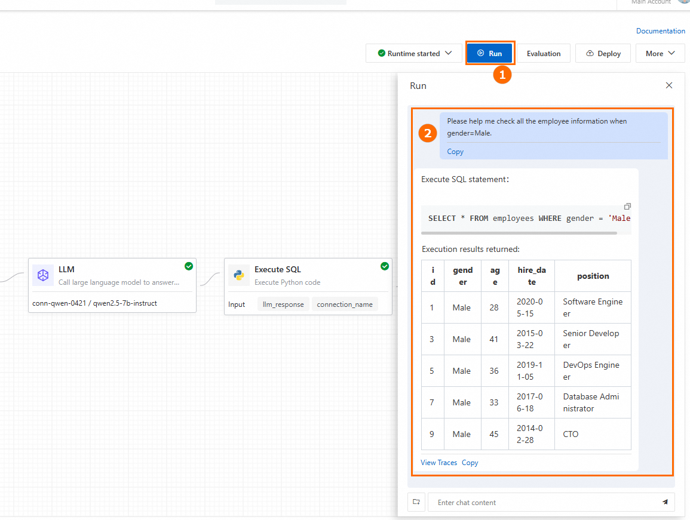Click the copy code icon above SQL
690x520 pixels.
coord(627,207)
